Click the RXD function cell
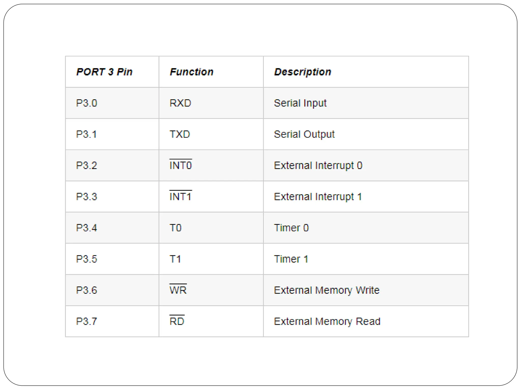 pyautogui.click(x=180, y=103)
